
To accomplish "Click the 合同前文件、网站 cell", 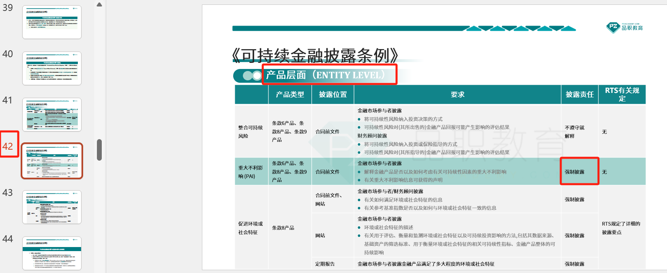I will click(333, 199).
